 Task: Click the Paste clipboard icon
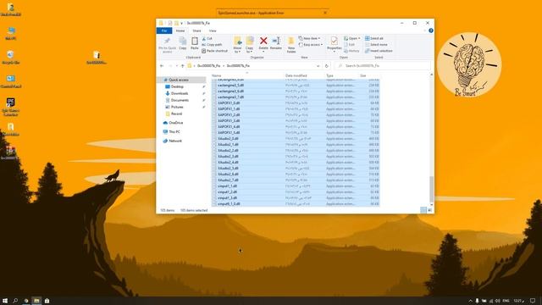tap(195, 42)
